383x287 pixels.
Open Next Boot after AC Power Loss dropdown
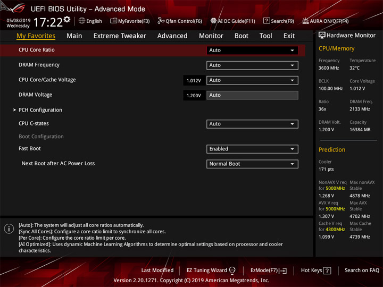click(x=252, y=164)
